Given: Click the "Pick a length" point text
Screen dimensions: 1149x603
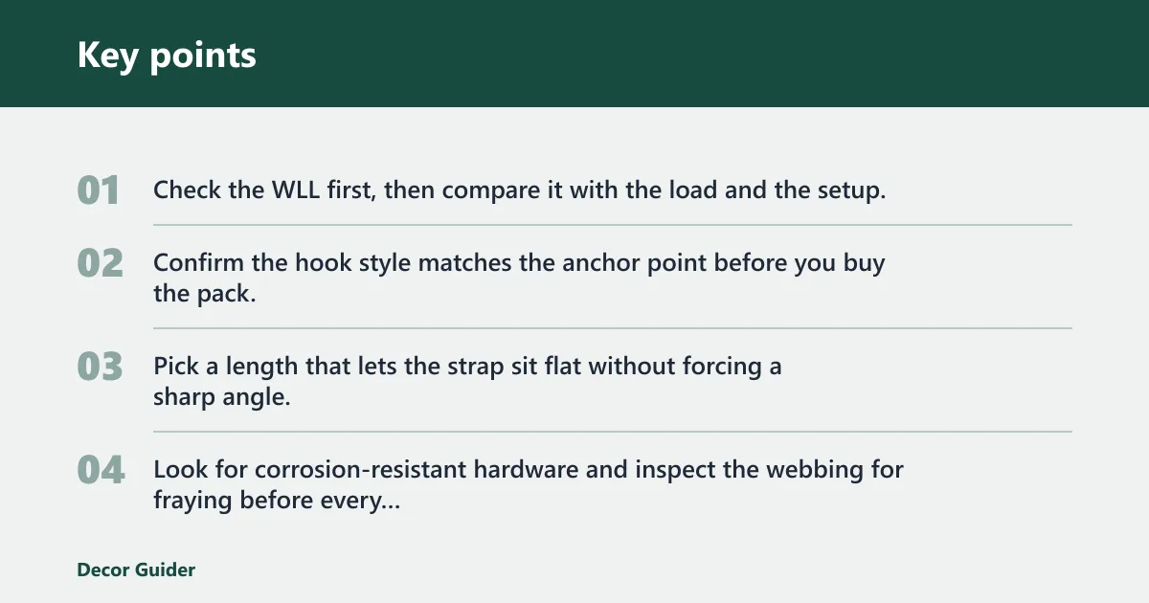Looking at the screenshot, I should pyautogui.click(x=467, y=381).
